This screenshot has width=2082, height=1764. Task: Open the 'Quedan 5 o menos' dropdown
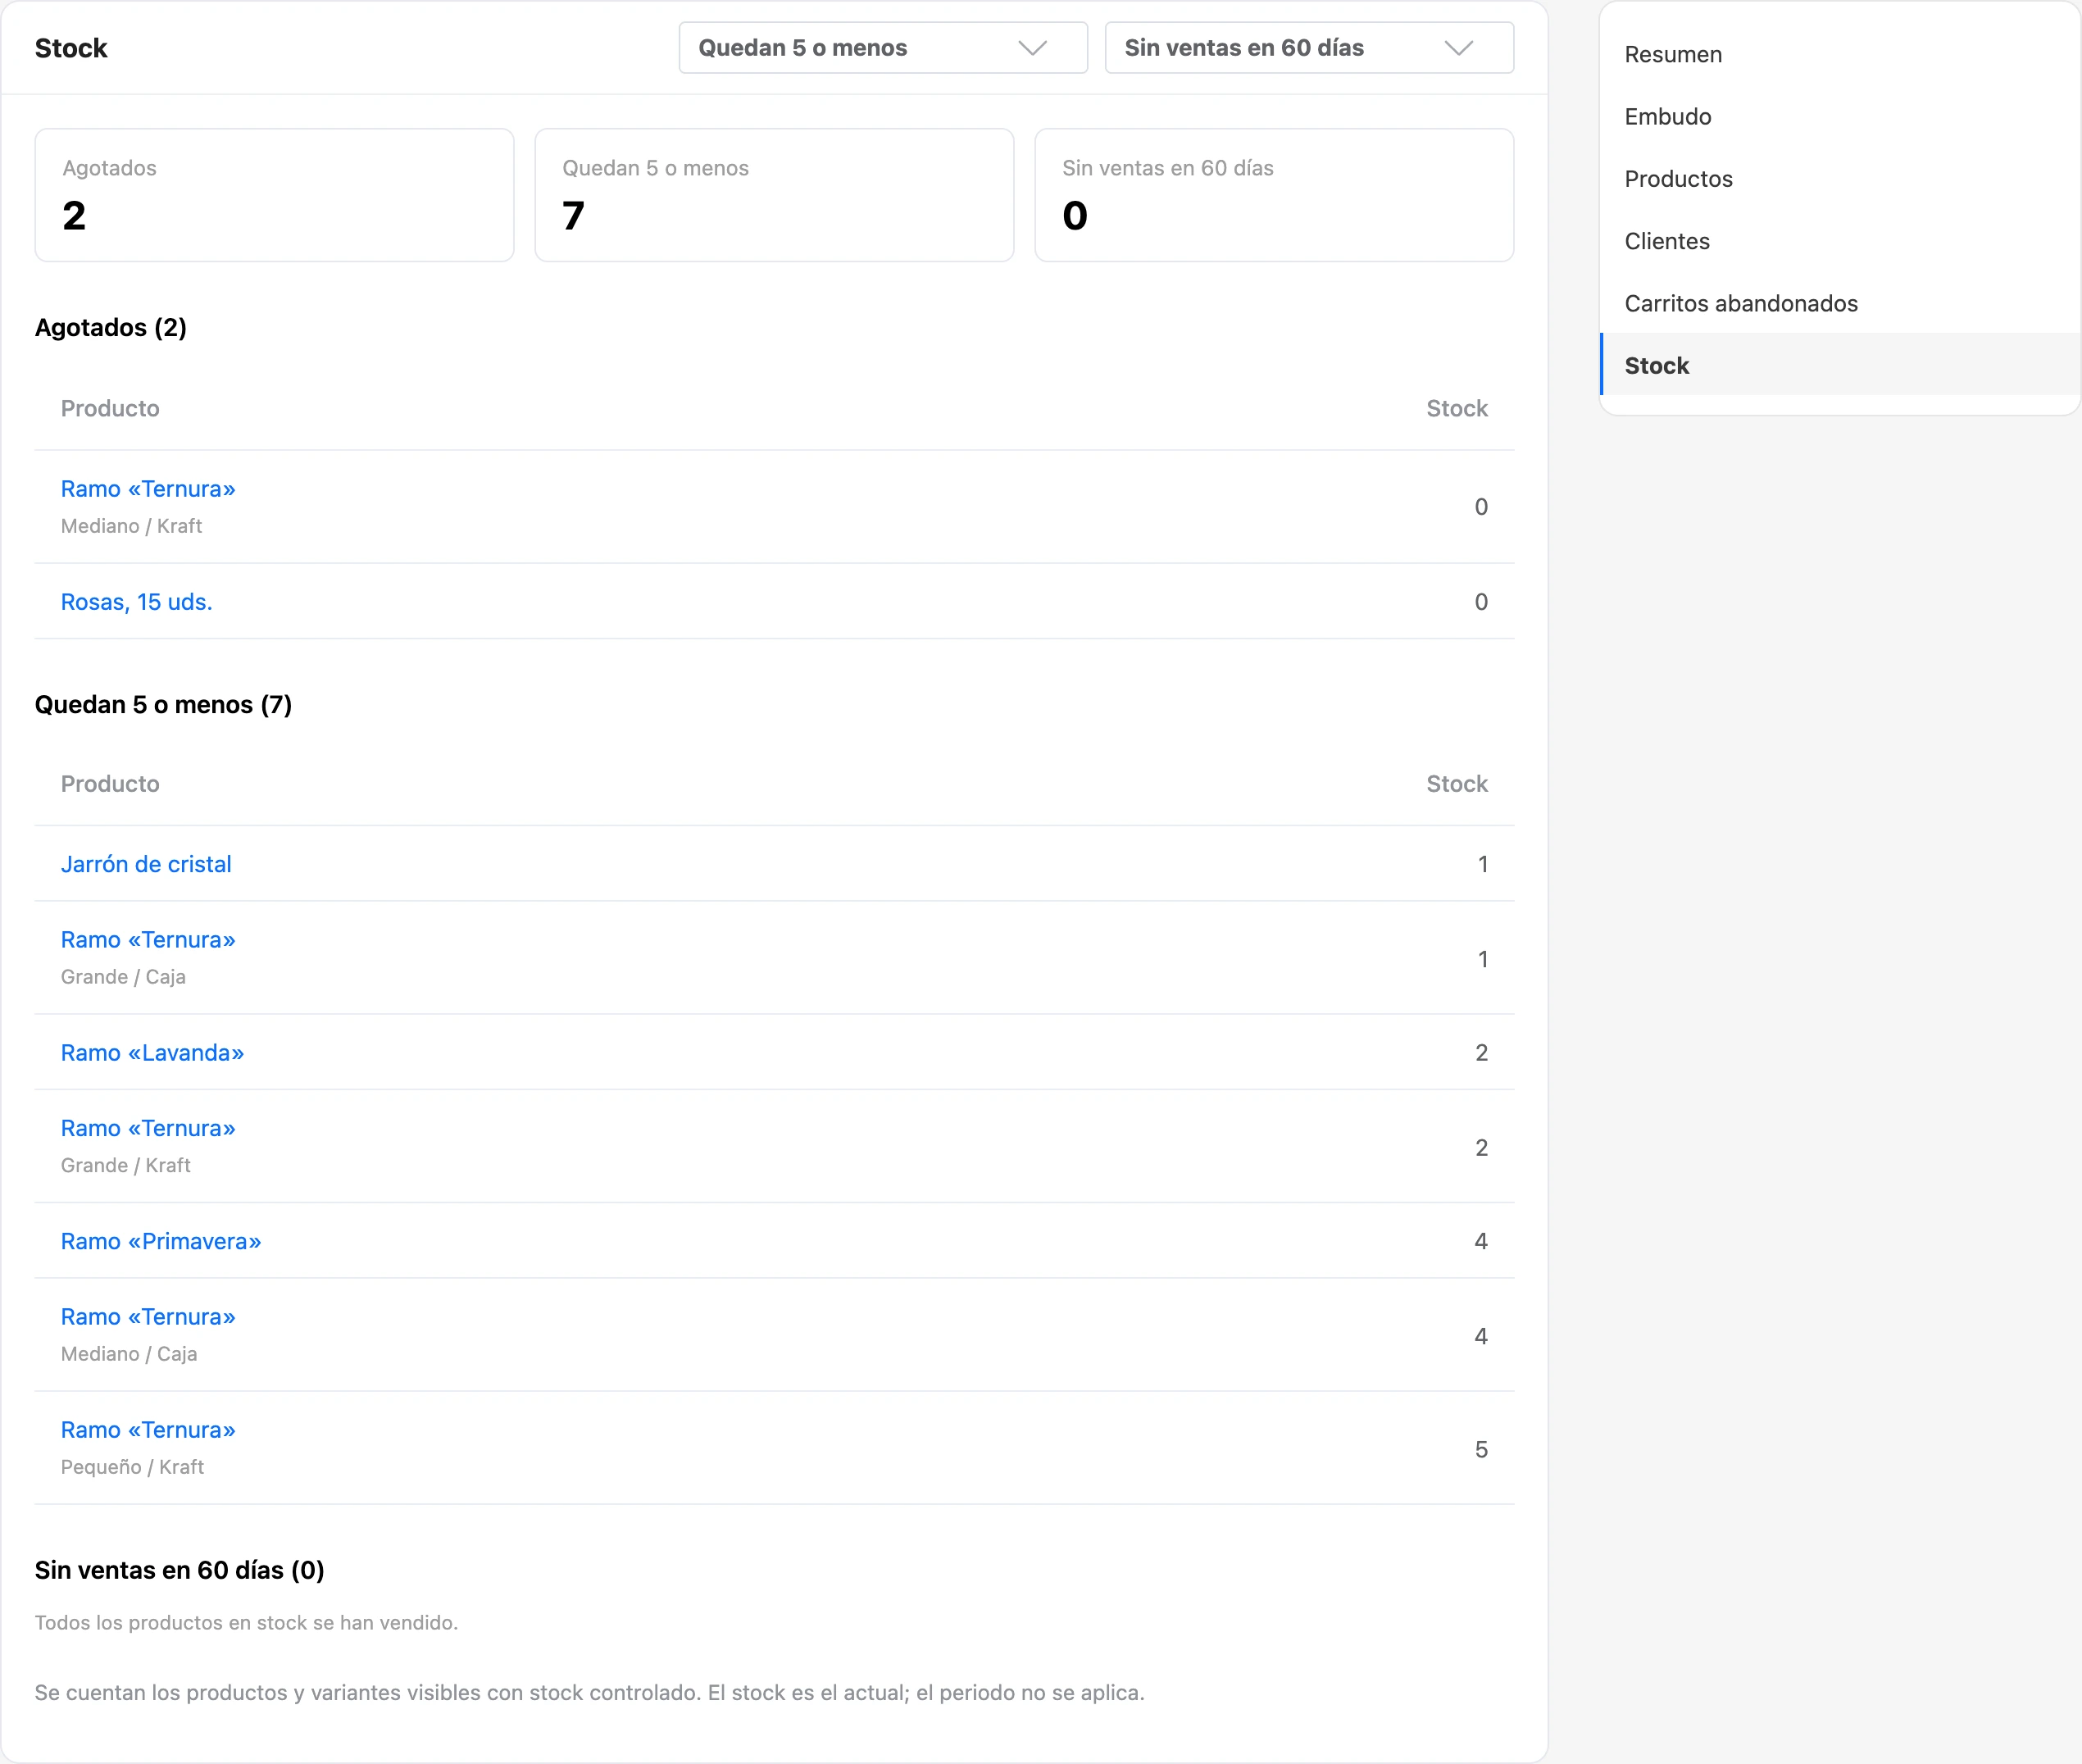pos(883,48)
